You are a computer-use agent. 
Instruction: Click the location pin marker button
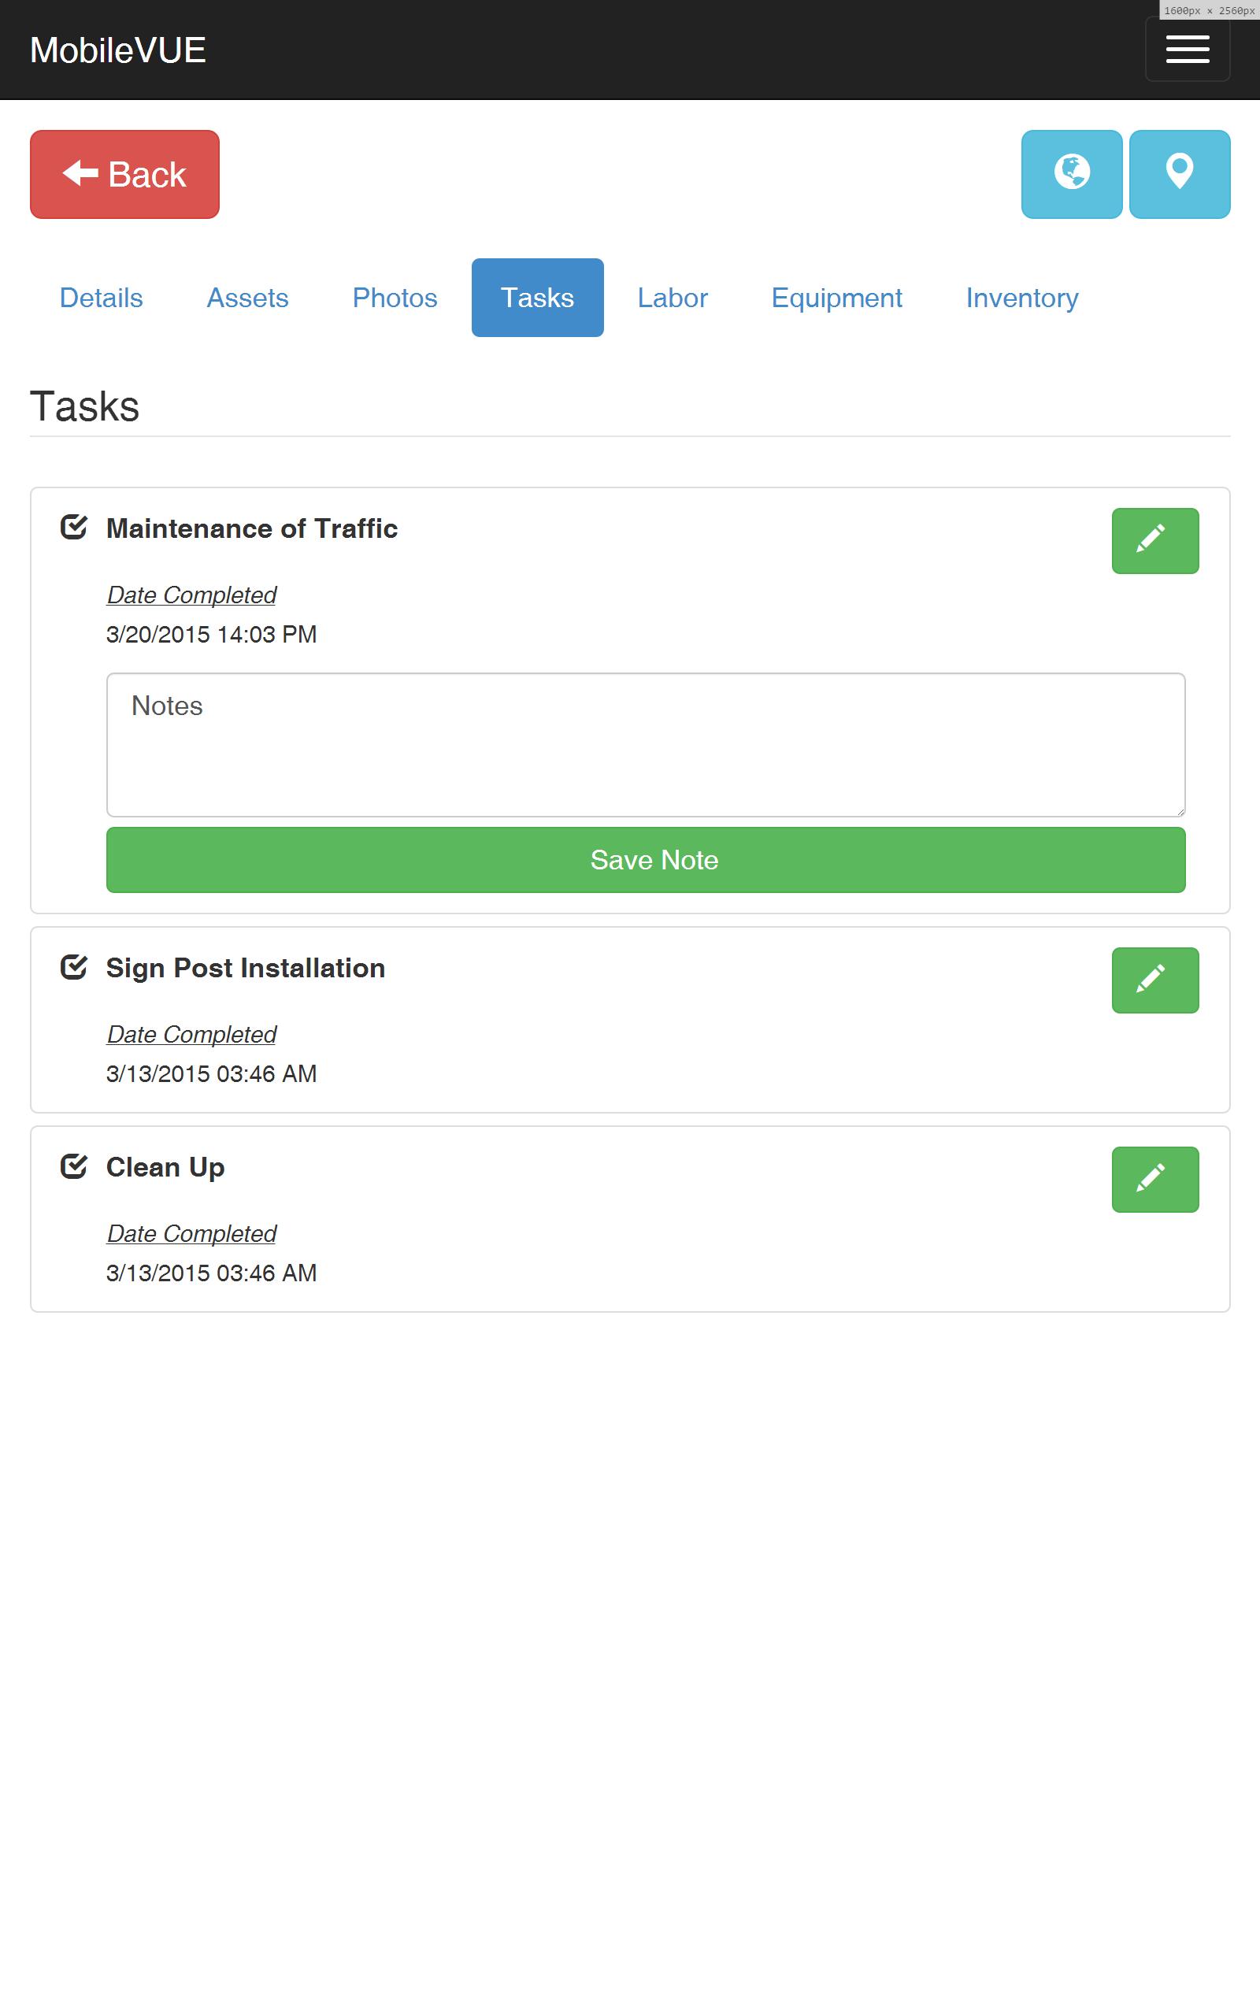[x=1179, y=174]
